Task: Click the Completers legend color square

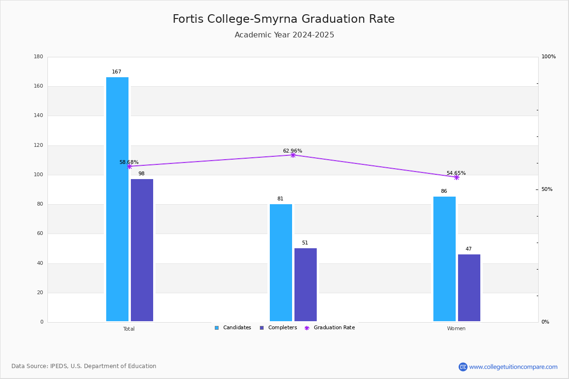Action: (262, 328)
